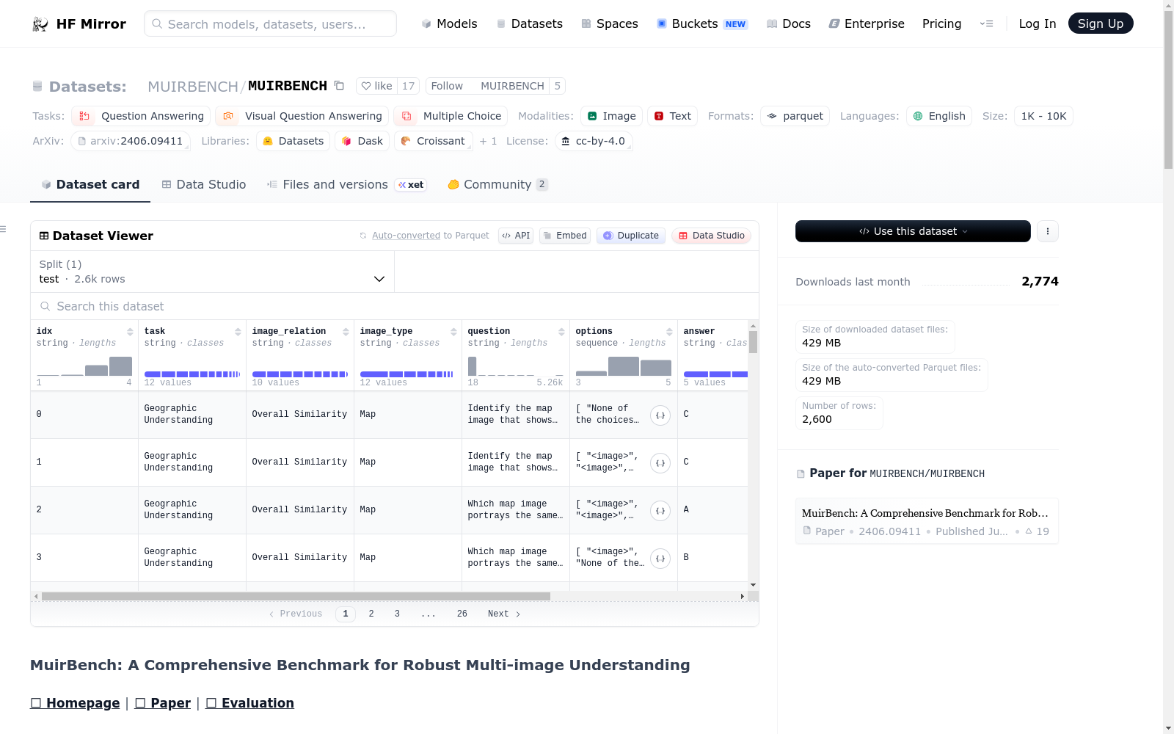Follow the MUIRBENCH organization

point(447,86)
